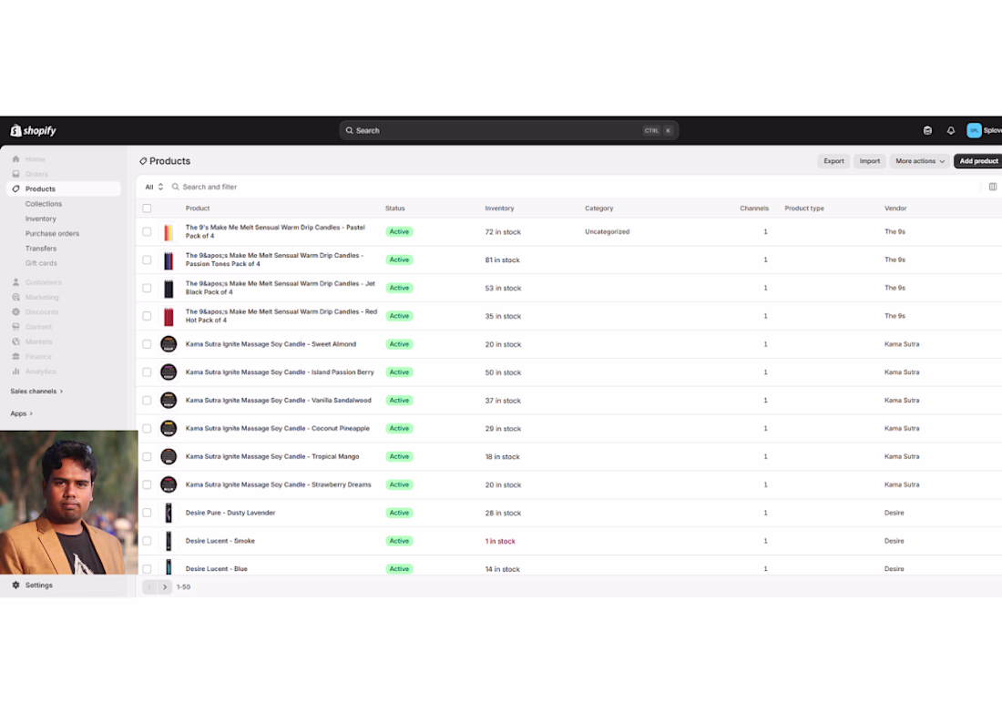
Task: Go to previous page arrow
Action: tap(149, 587)
